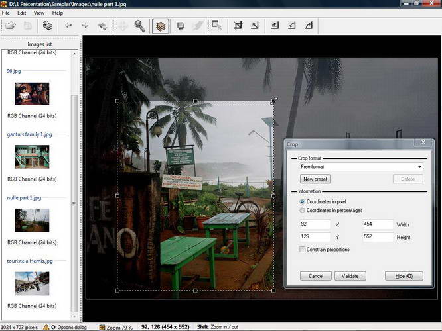The image size is (442, 331).
Task: Click the Options dialog status bar text
Action: 69,327
